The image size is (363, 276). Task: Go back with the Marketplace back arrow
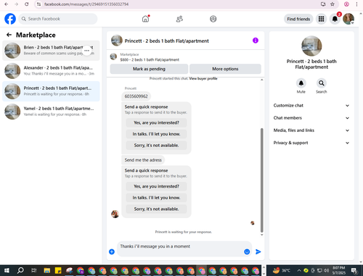9,35
